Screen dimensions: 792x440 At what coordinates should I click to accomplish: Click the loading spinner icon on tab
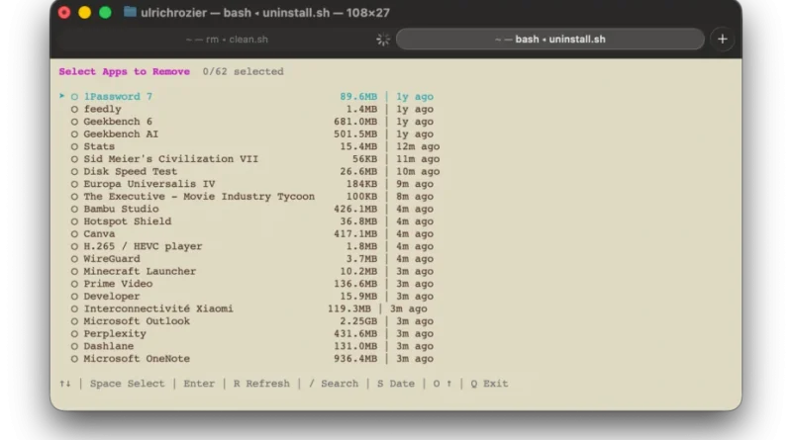(x=383, y=40)
